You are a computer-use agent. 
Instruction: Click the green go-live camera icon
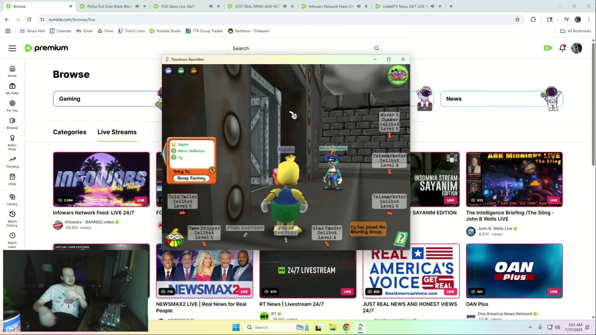click(x=548, y=48)
